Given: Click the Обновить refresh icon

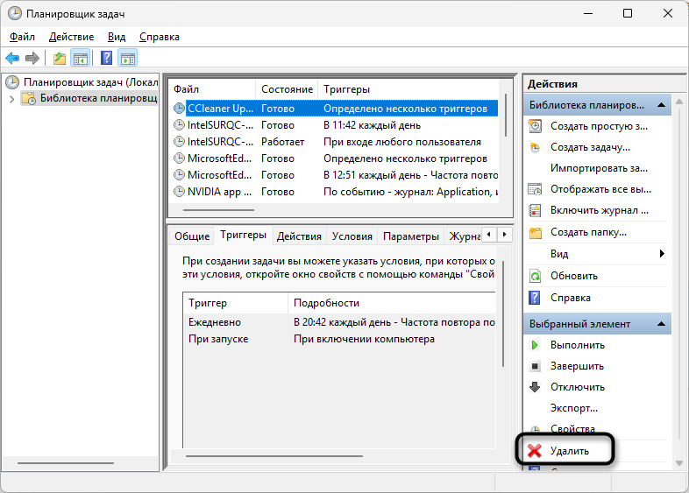Looking at the screenshot, I should click(x=535, y=276).
